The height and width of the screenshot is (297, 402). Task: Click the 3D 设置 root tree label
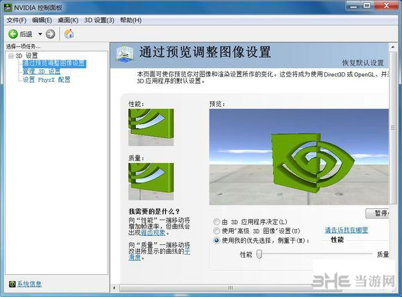tap(26, 56)
